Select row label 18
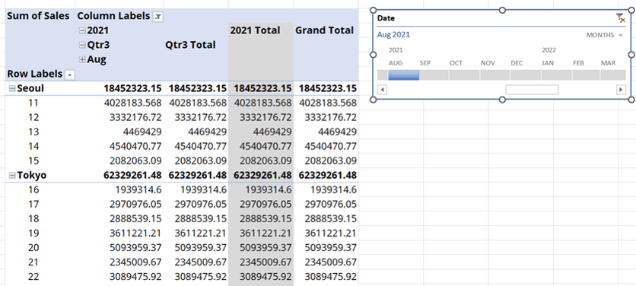 [x=33, y=218]
